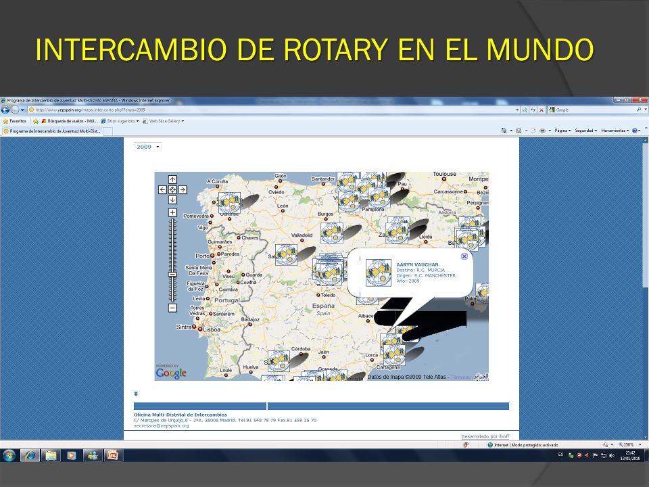This screenshot has width=649, height=487.
Task: Open the Búsqueda de vuelos favorite link
Action: (70, 121)
